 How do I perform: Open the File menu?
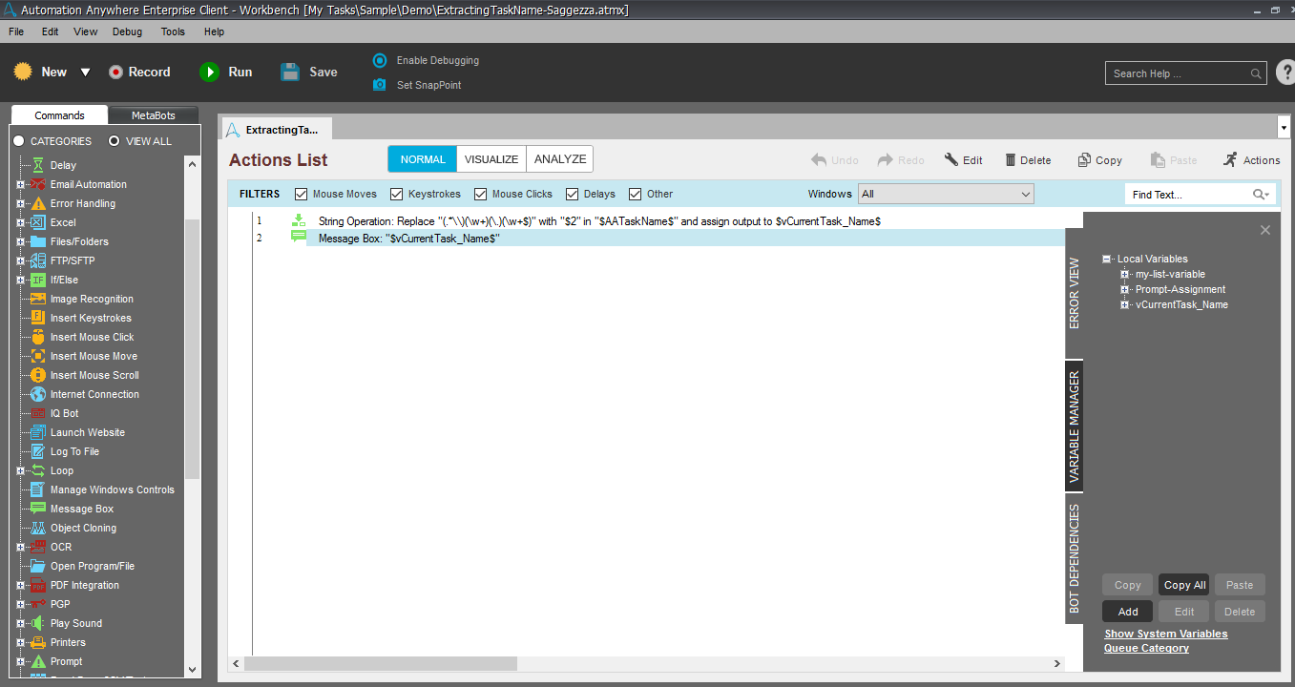coord(16,31)
